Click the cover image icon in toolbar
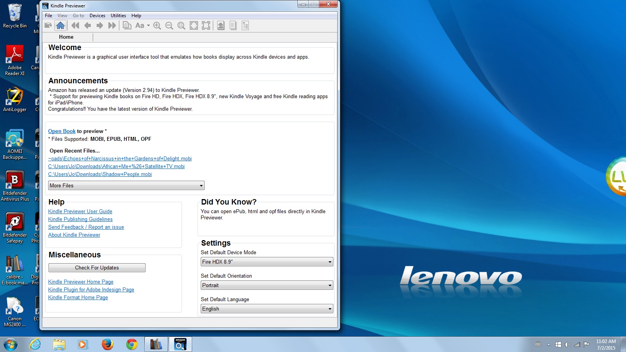 click(221, 26)
